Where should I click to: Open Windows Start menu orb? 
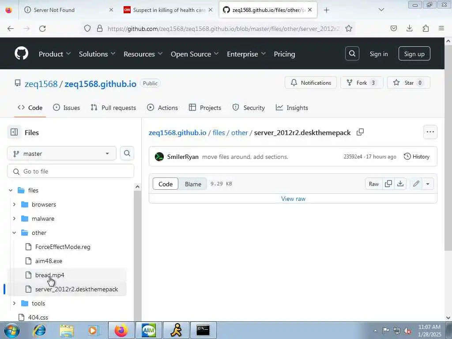tap(12, 331)
